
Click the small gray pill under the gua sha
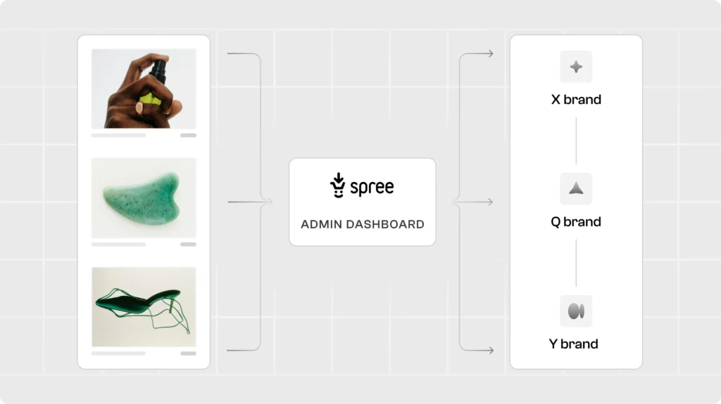[x=188, y=245]
